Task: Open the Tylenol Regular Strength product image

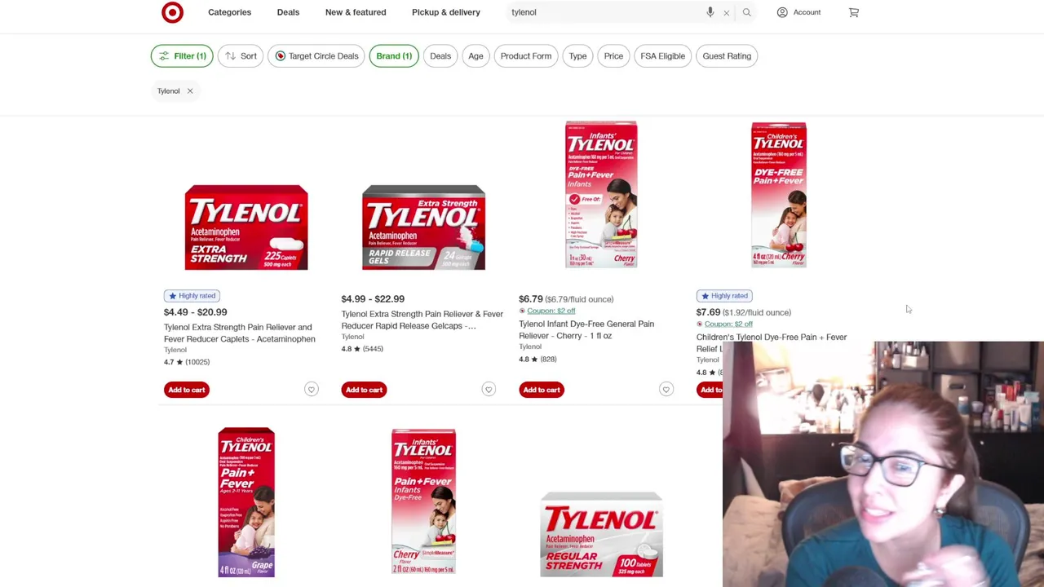Action: 601,534
